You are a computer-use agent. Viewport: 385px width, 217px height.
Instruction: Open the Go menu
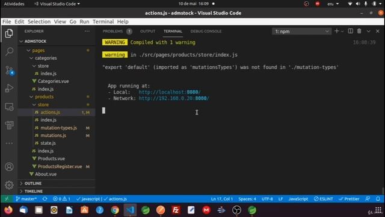click(x=73, y=22)
